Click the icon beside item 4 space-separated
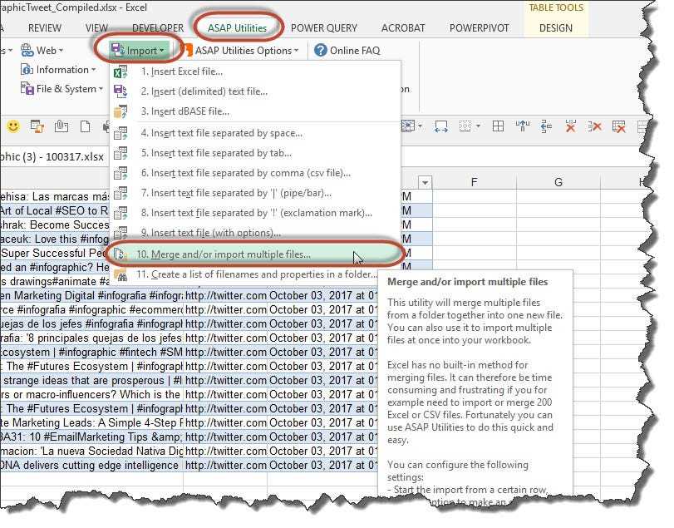Screen dimensions: 674x528 tap(121, 133)
